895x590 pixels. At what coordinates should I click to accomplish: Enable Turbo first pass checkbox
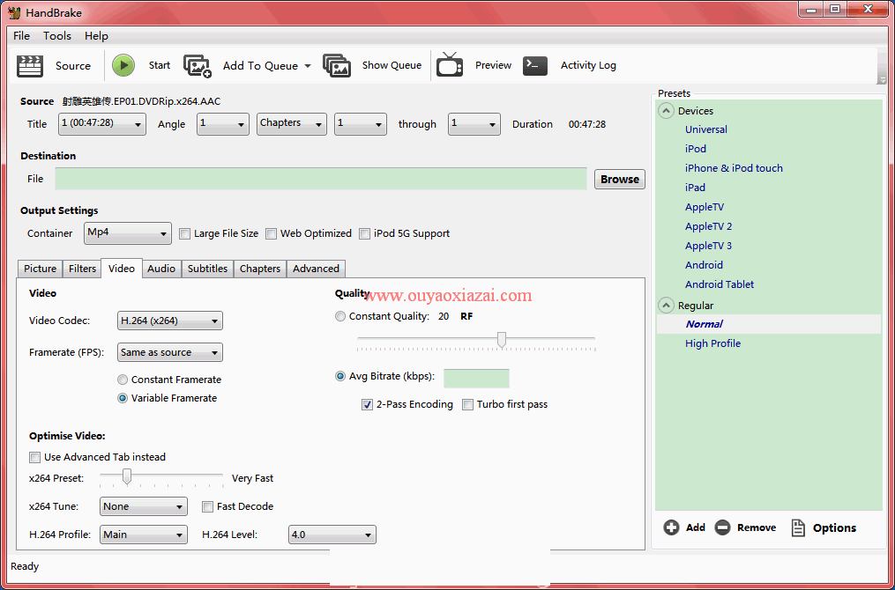pos(467,405)
